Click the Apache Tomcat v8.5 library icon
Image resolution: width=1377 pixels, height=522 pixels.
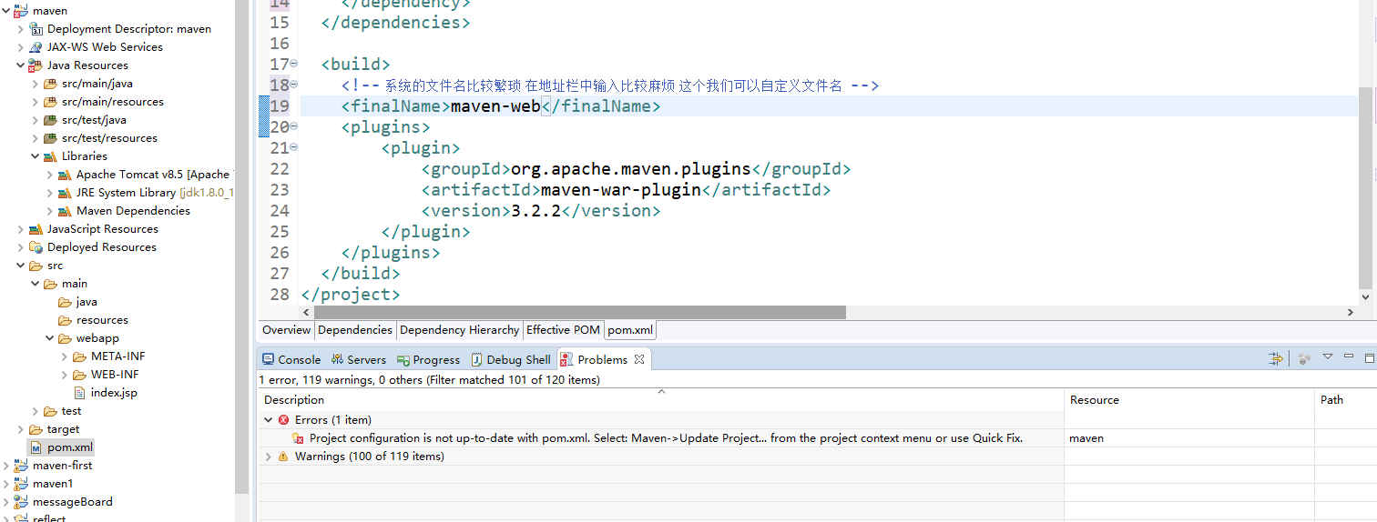[x=65, y=175]
